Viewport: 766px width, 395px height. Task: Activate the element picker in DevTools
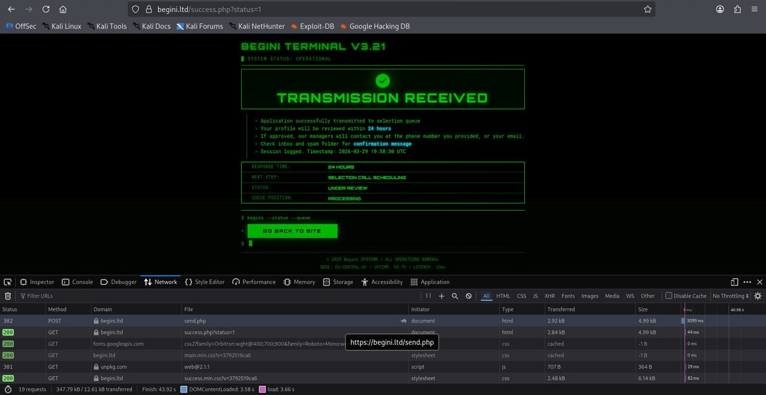[7, 282]
